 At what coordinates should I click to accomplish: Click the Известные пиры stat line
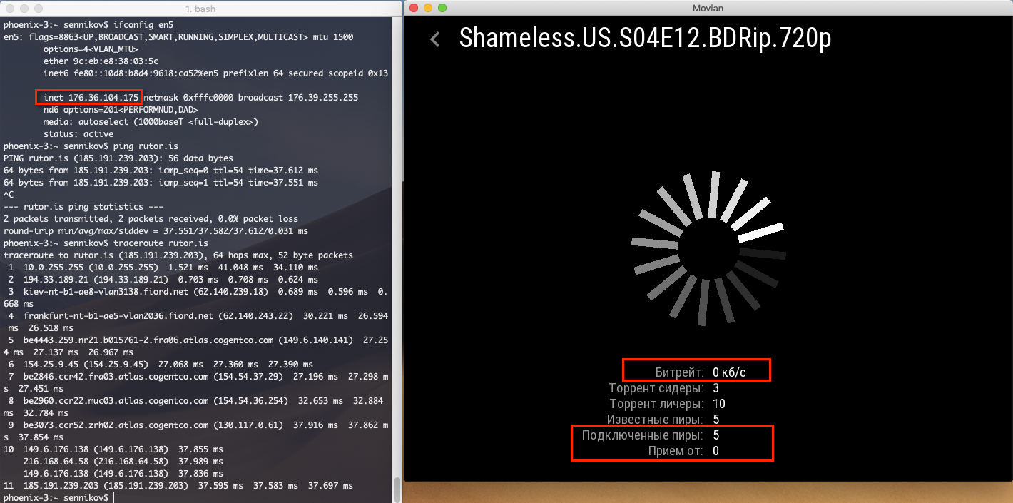pyautogui.click(x=663, y=420)
